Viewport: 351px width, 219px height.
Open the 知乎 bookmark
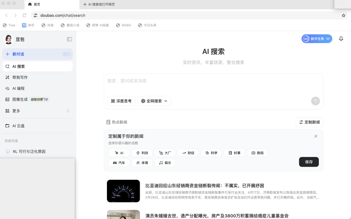[x=28, y=25]
